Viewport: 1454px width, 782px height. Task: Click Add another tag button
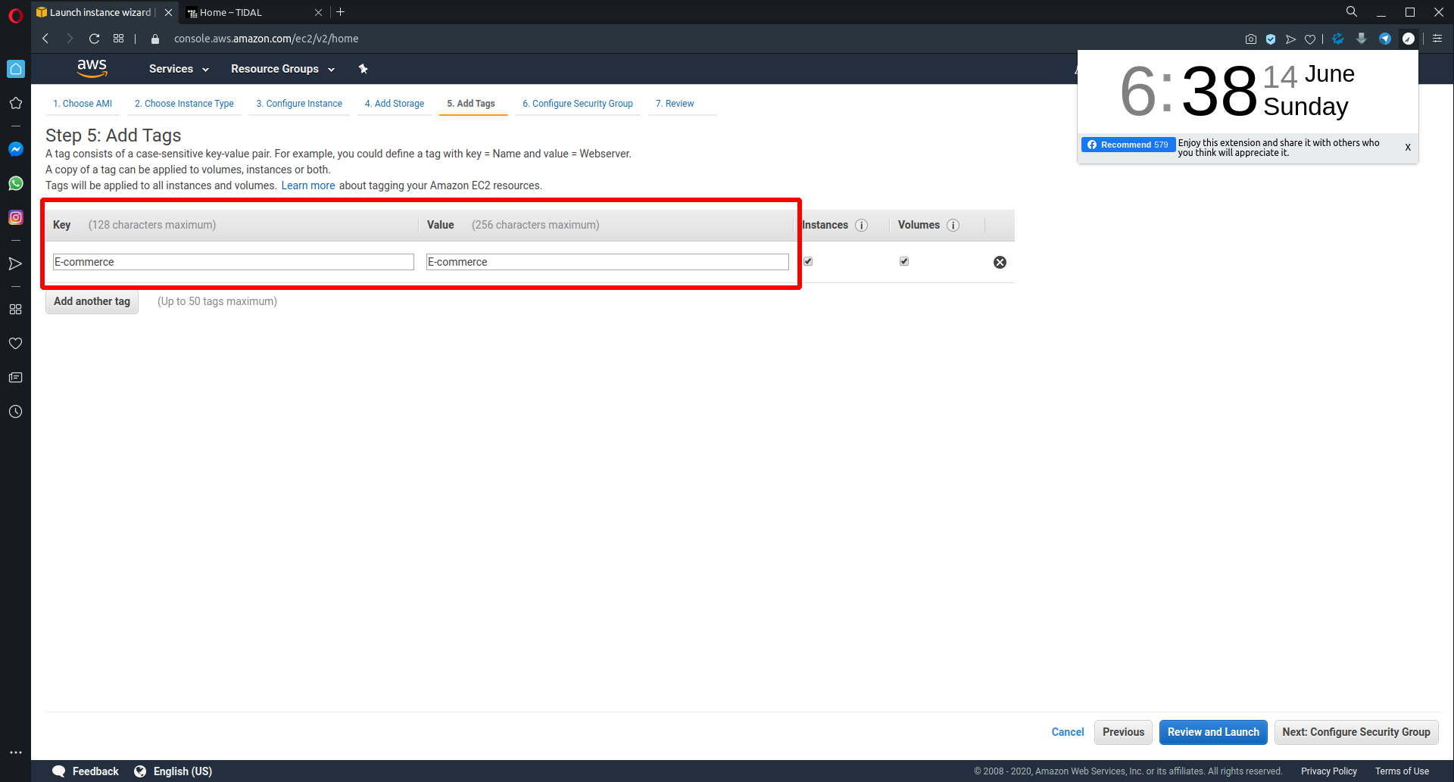coord(92,301)
